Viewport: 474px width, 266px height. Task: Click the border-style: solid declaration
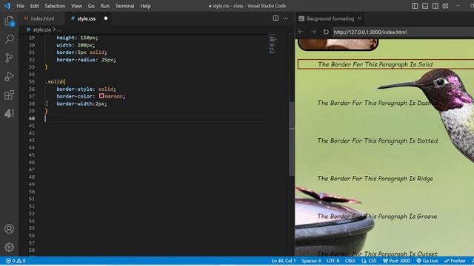pos(86,89)
